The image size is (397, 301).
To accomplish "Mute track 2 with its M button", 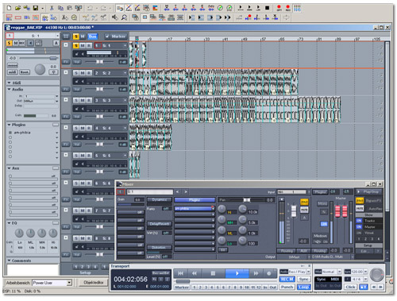I will (x=83, y=73).
